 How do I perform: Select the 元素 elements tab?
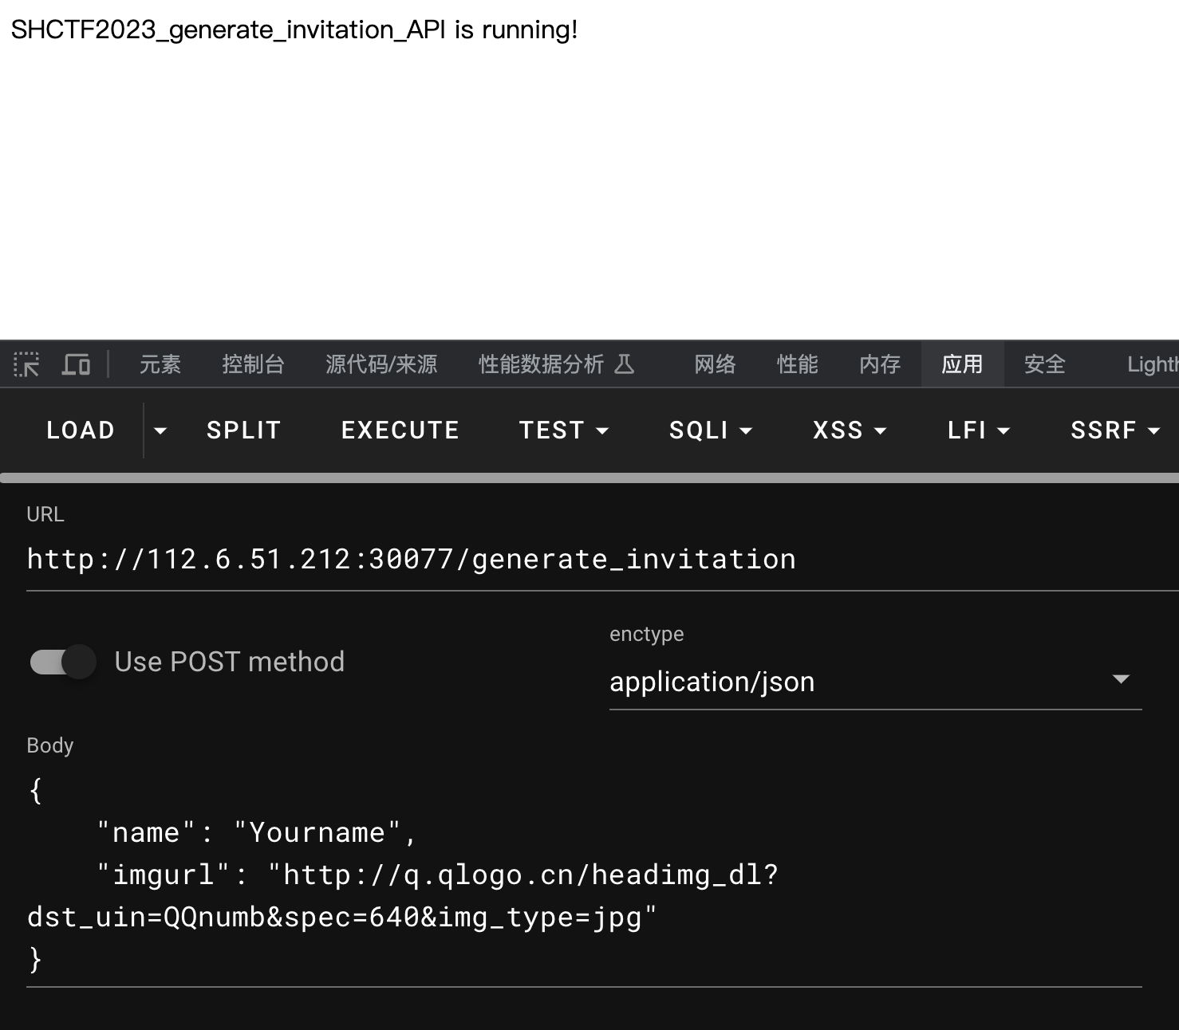pyautogui.click(x=159, y=364)
